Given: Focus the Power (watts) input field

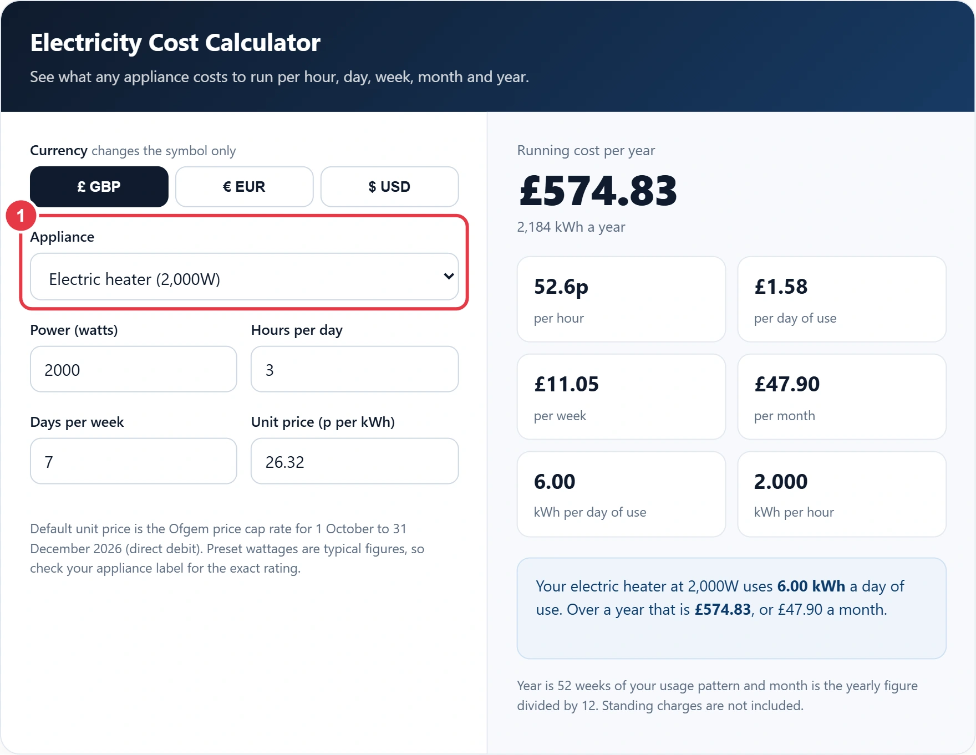Looking at the screenshot, I should point(134,369).
